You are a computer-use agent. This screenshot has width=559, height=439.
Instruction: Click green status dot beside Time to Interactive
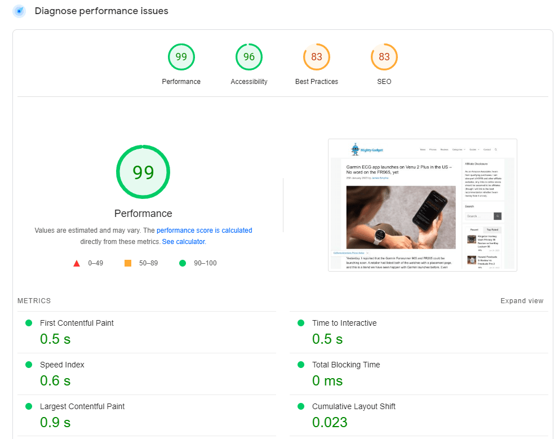pyautogui.click(x=301, y=323)
